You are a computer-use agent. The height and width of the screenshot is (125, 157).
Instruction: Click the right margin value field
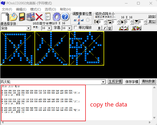pos(128,22)
